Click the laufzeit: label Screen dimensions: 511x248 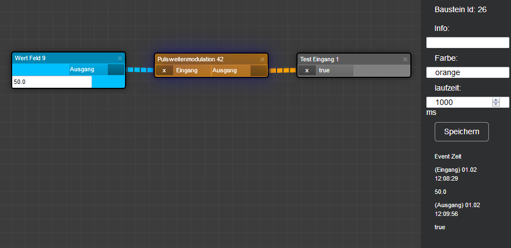pos(449,88)
